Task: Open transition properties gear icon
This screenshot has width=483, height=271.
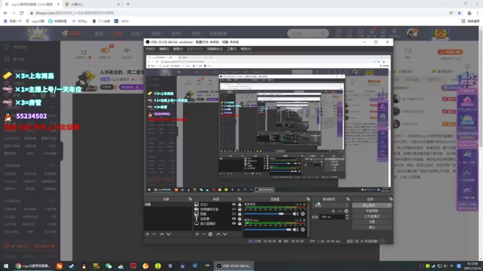Action: (346, 211)
